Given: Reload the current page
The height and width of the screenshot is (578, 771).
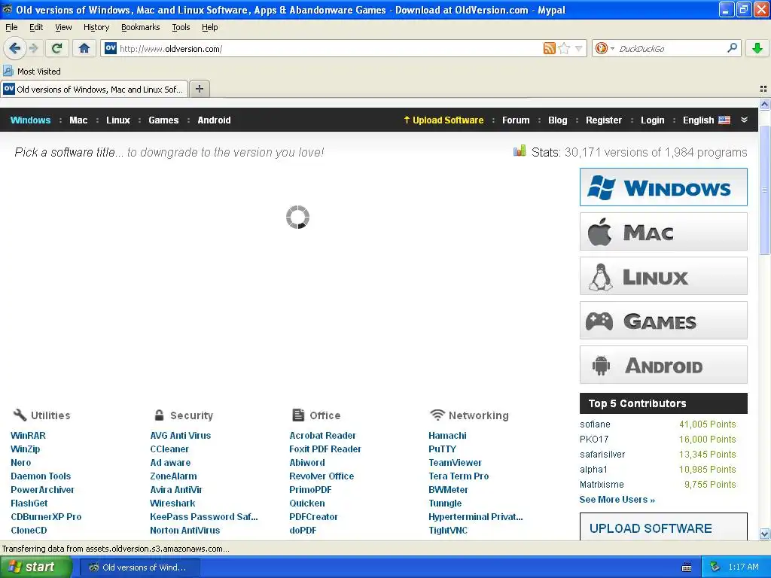Looking at the screenshot, I should [x=56, y=48].
